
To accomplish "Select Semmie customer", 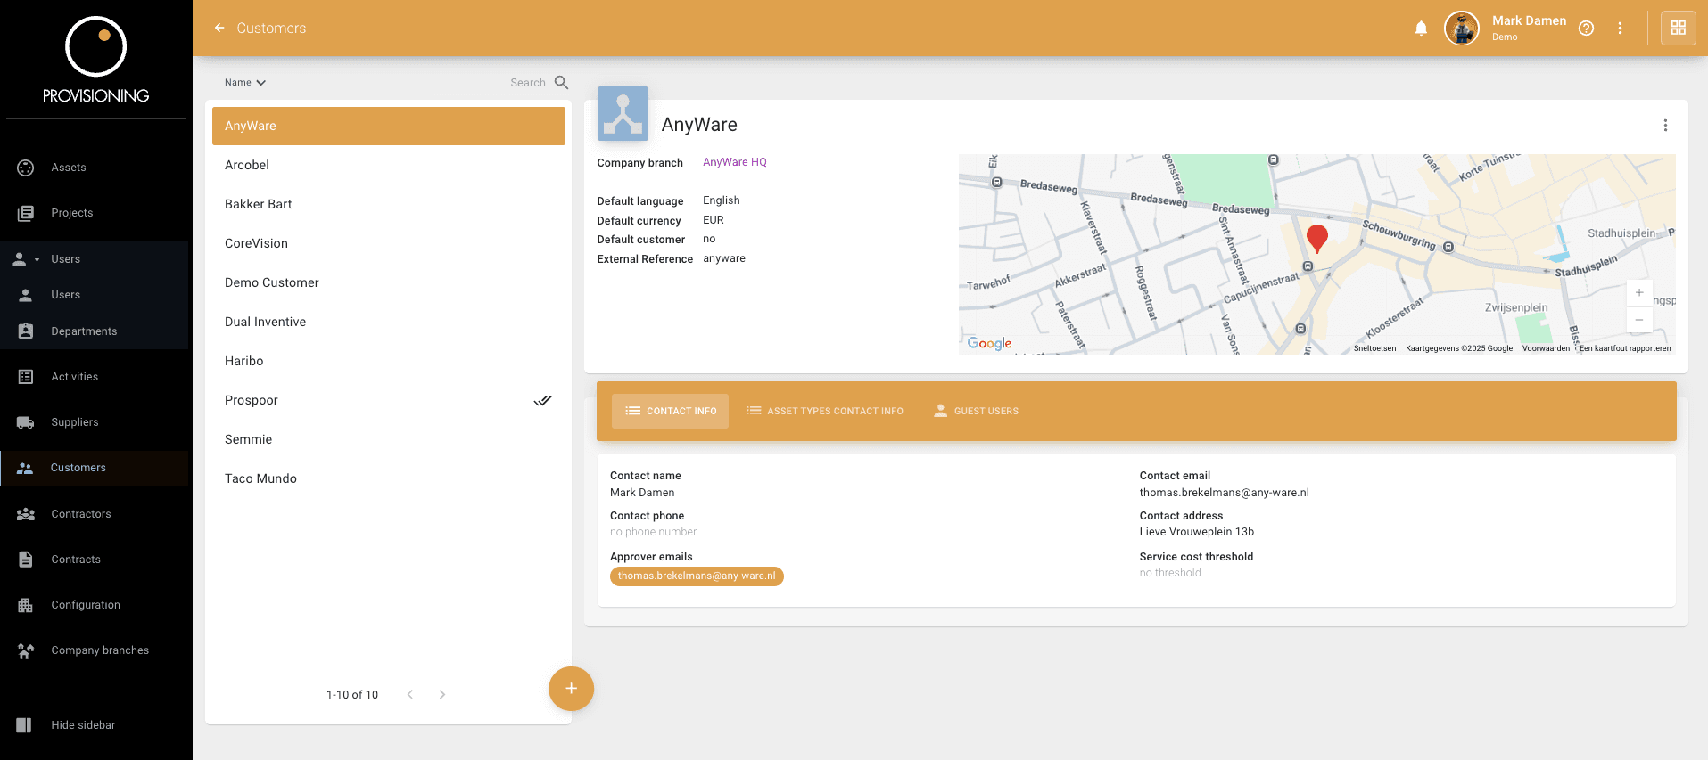I will pyautogui.click(x=389, y=439).
